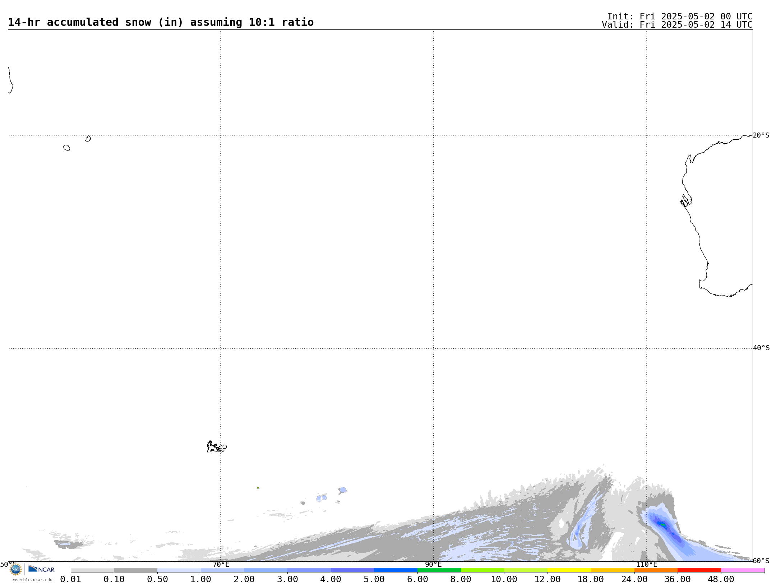Viewport: 776px width, 584px height.
Task: Click the 48.00 legend value label
Action: point(721,579)
